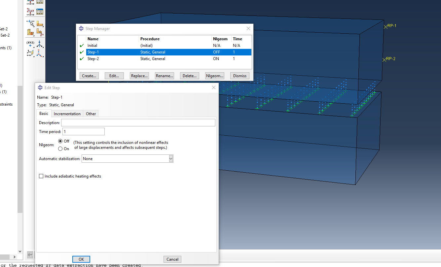This screenshot has width=441, height=267.
Task: Select the Initial step row
Action: coord(165,46)
